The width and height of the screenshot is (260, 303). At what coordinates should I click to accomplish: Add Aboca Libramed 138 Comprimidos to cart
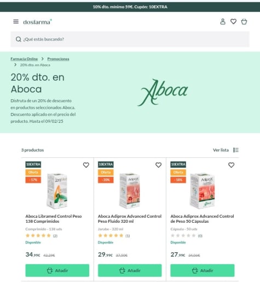tap(57, 270)
